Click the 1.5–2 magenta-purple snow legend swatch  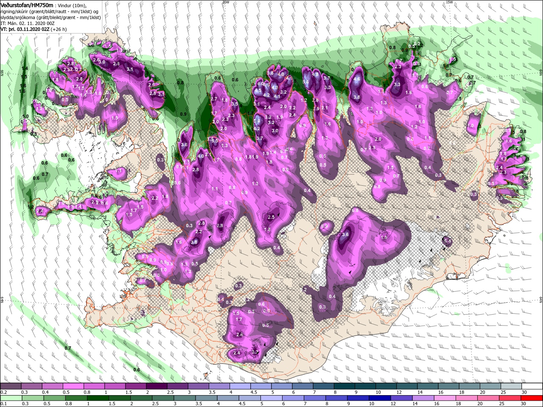point(135,386)
